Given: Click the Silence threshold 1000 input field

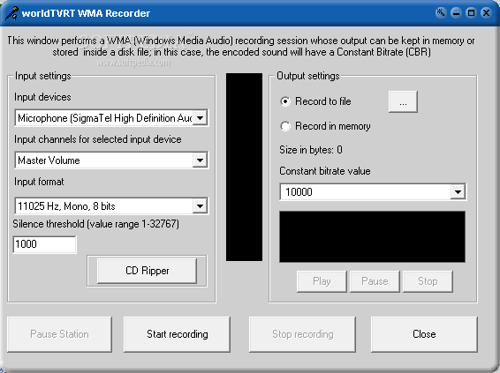Looking at the screenshot, I should pos(44,244).
